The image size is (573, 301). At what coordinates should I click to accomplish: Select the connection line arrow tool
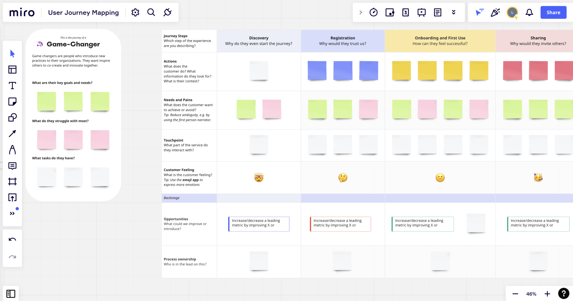(x=12, y=133)
